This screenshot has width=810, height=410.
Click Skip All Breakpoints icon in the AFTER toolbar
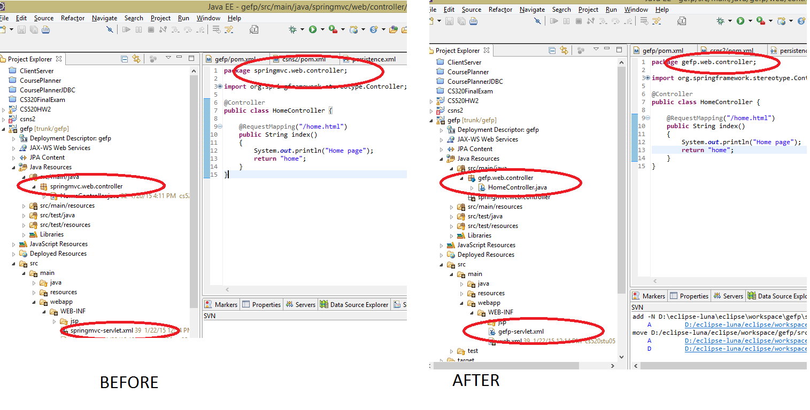pyautogui.click(x=538, y=21)
